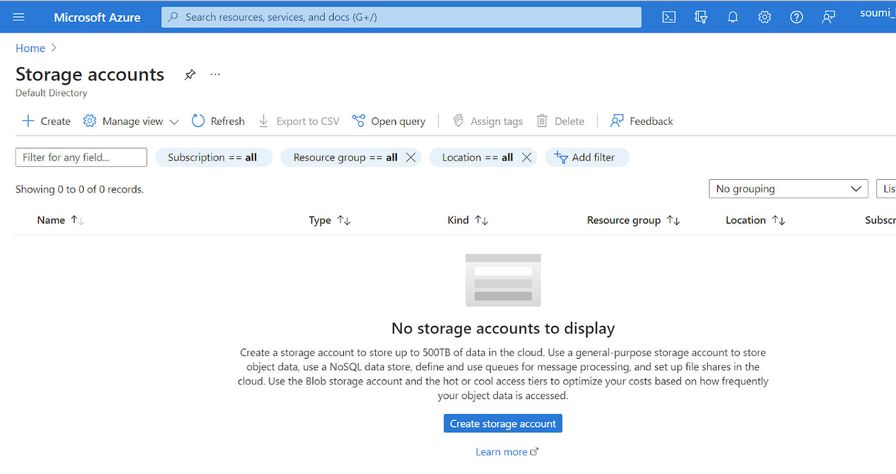Click the Filter for any field input
Viewport: 896px width, 474px height.
coord(81,157)
